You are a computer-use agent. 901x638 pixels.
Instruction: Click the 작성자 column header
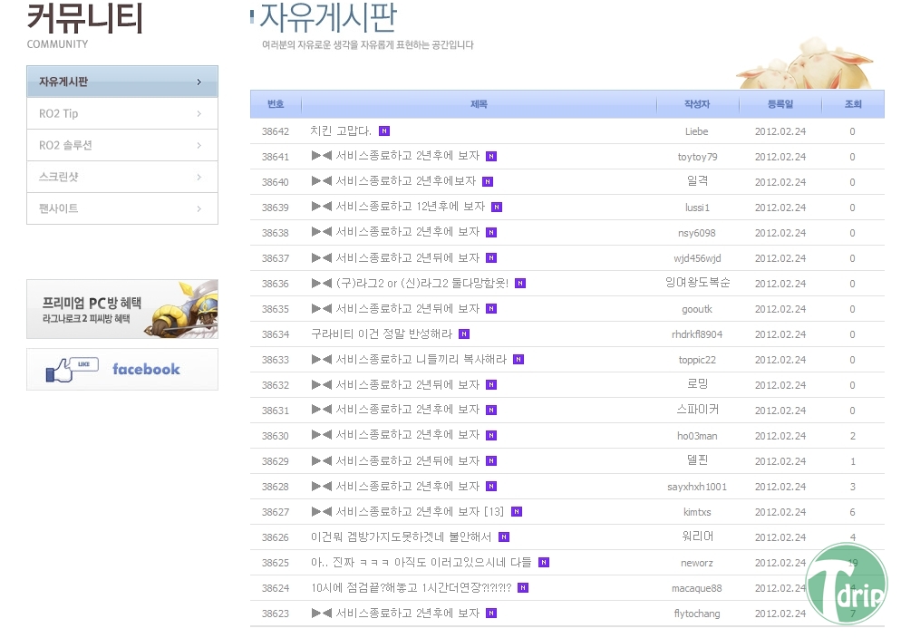697,104
